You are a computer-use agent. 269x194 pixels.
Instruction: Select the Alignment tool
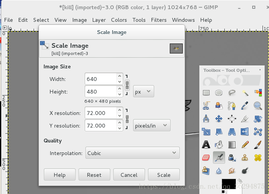[232, 119]
